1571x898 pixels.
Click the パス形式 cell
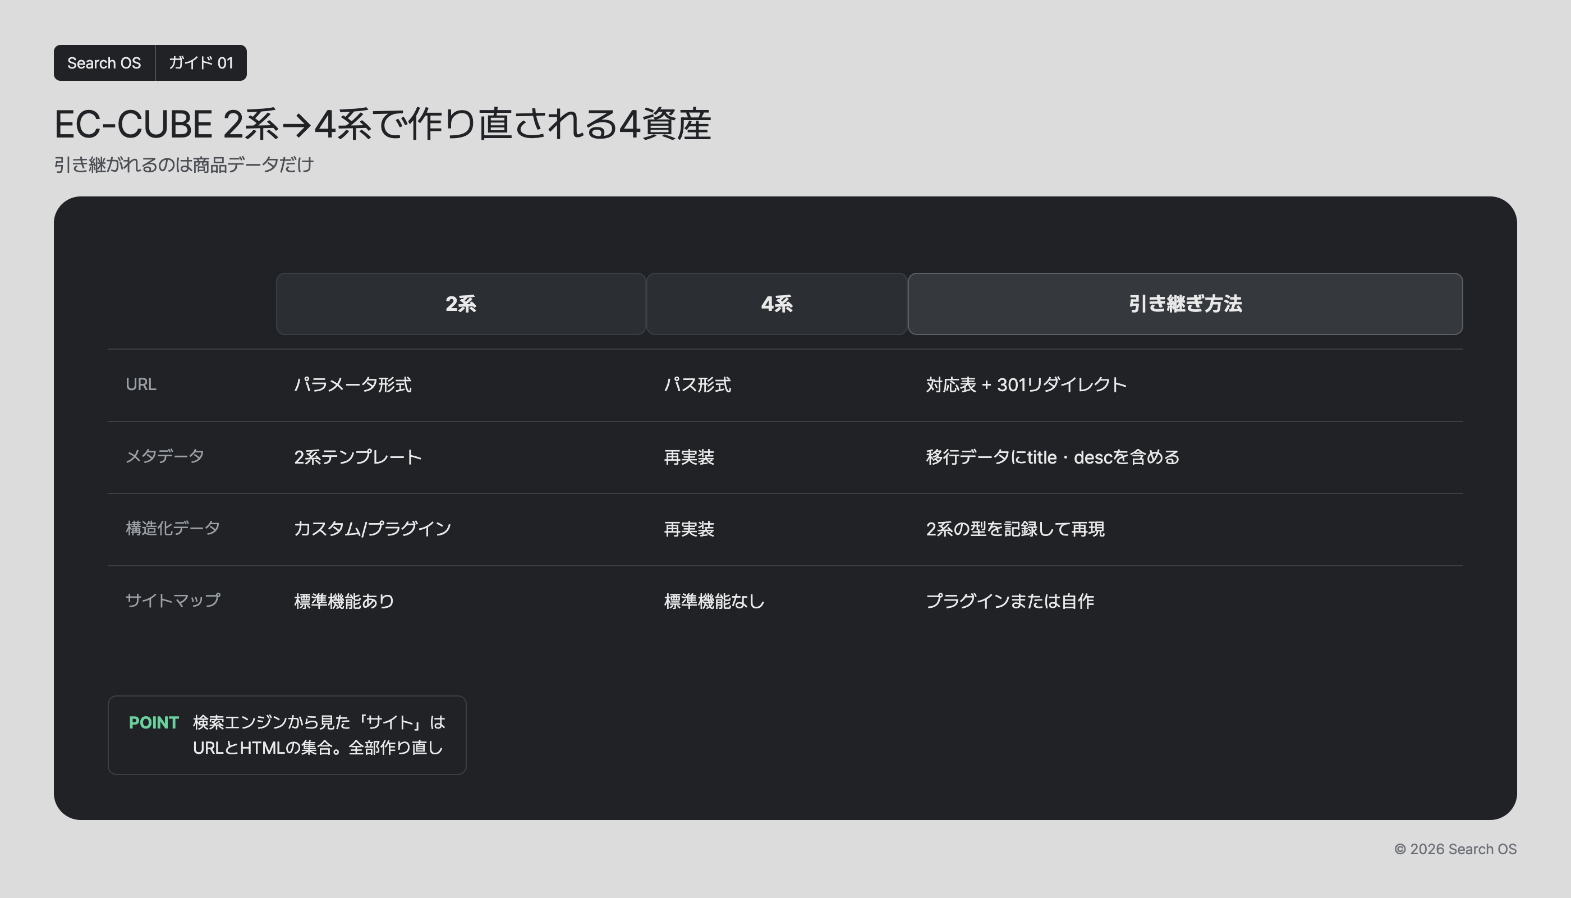[697, 385]
